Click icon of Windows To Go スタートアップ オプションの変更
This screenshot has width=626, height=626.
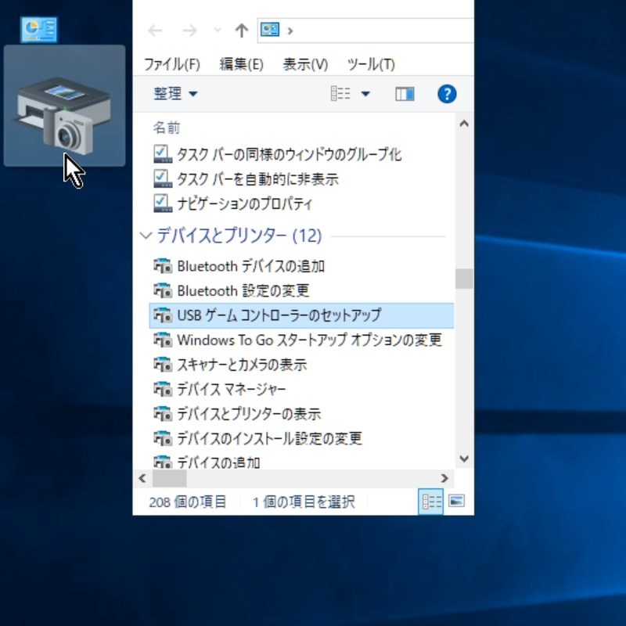[x=163, y=340]
